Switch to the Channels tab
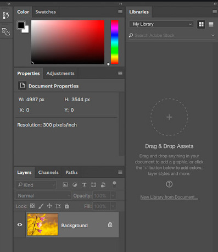The width and height of the screenshot is (218, 252). click(48, 172)
